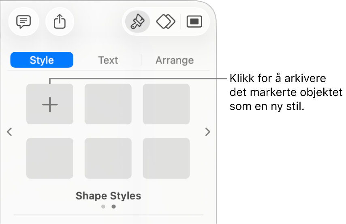Select the Style tab

click(x=42, y=60)
